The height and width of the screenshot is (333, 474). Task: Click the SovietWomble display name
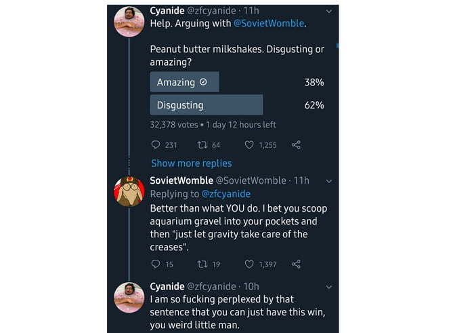point(181,180)
